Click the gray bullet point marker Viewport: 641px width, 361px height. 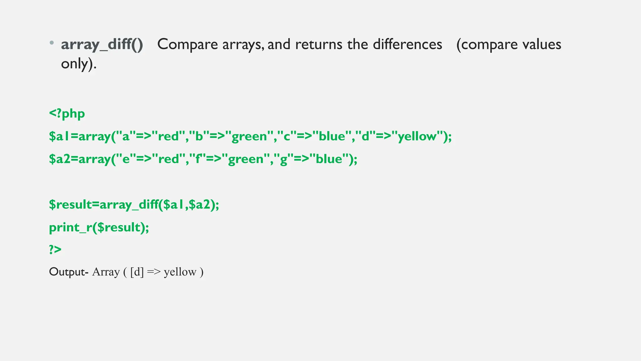point(52,42)
